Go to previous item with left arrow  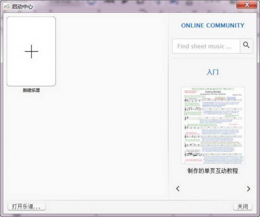[178, 189]
